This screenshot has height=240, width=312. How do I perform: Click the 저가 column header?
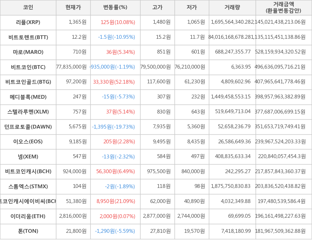click(x=192, y=8)
